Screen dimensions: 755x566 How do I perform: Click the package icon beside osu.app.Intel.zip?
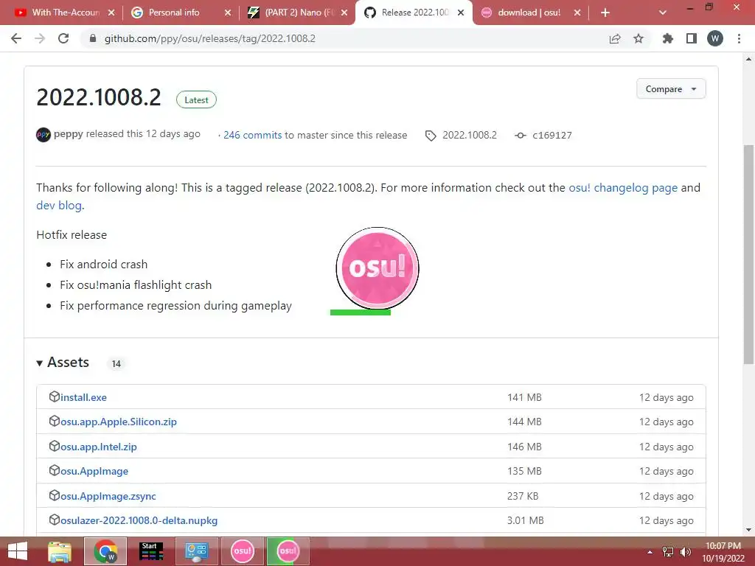coord(55,446)
